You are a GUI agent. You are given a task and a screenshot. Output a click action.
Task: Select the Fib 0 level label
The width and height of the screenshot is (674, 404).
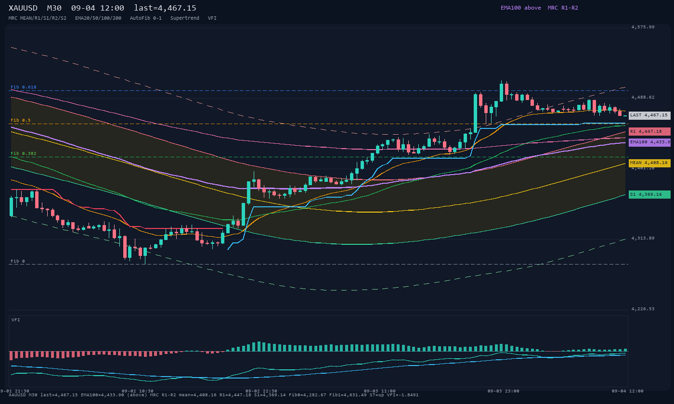(18, 261)
